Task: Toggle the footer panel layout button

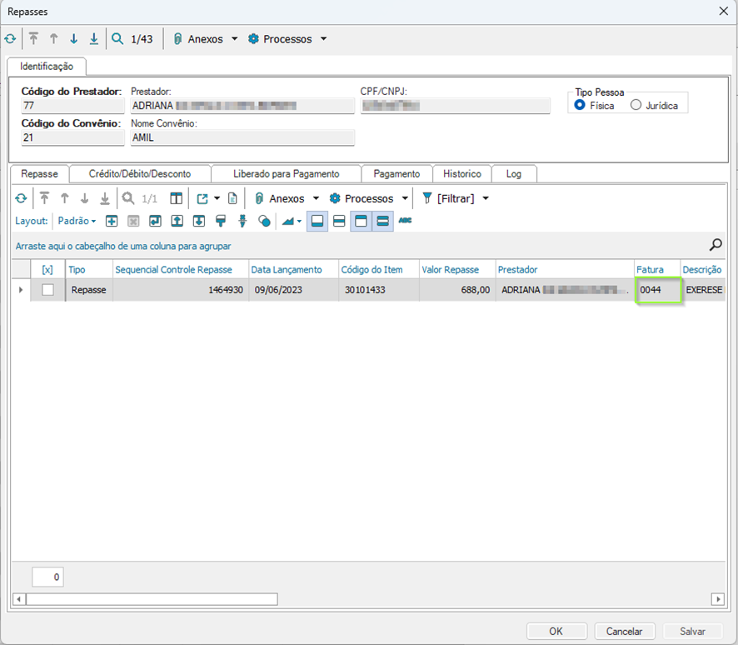Action: [x=317, y=221]
